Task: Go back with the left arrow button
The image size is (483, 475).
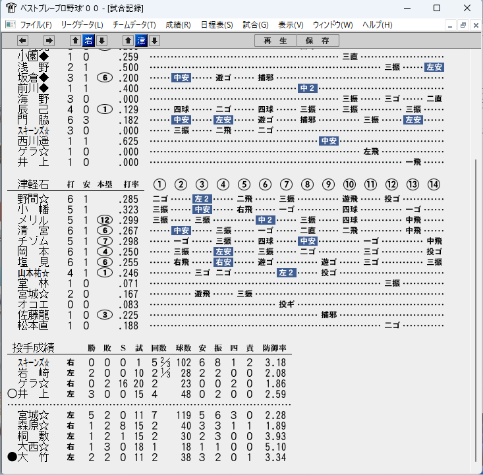Action: (22, 40)
